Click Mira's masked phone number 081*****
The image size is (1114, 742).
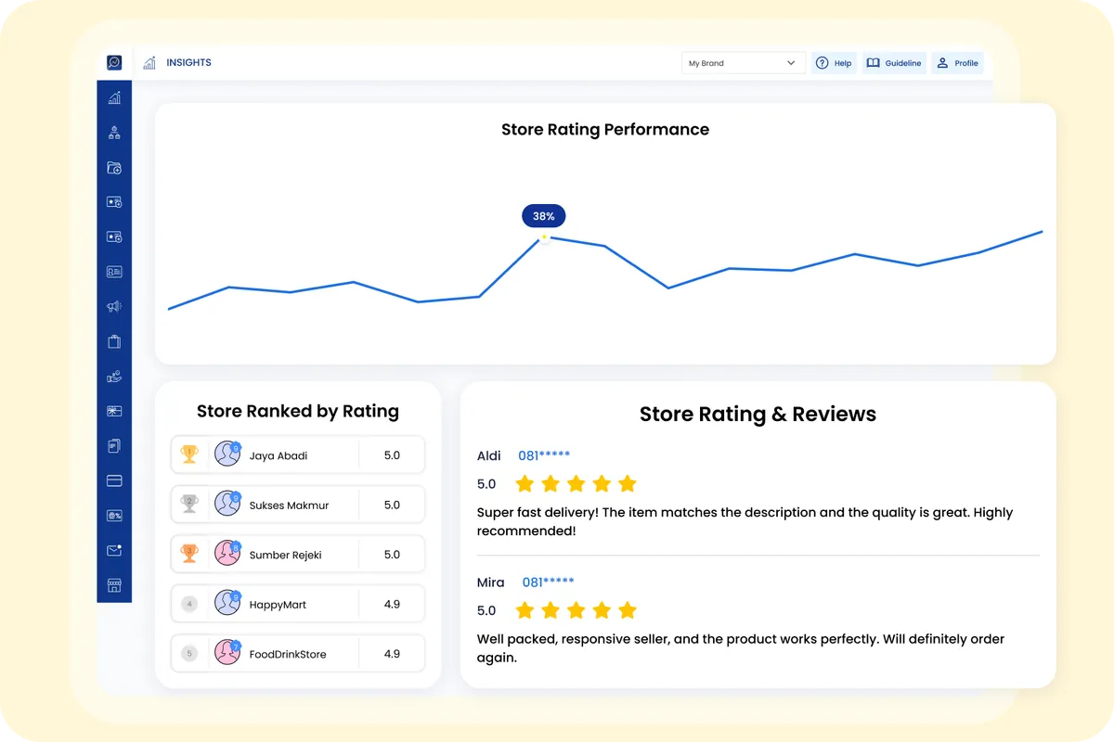click(x=549, y=582)
